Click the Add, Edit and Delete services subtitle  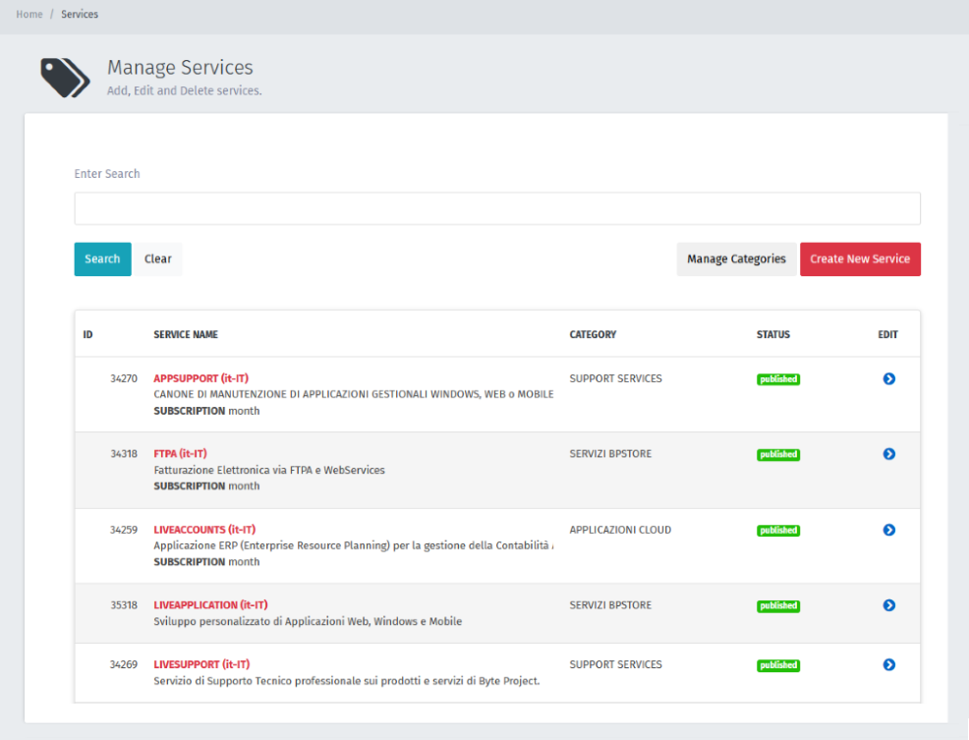point(184,90)
